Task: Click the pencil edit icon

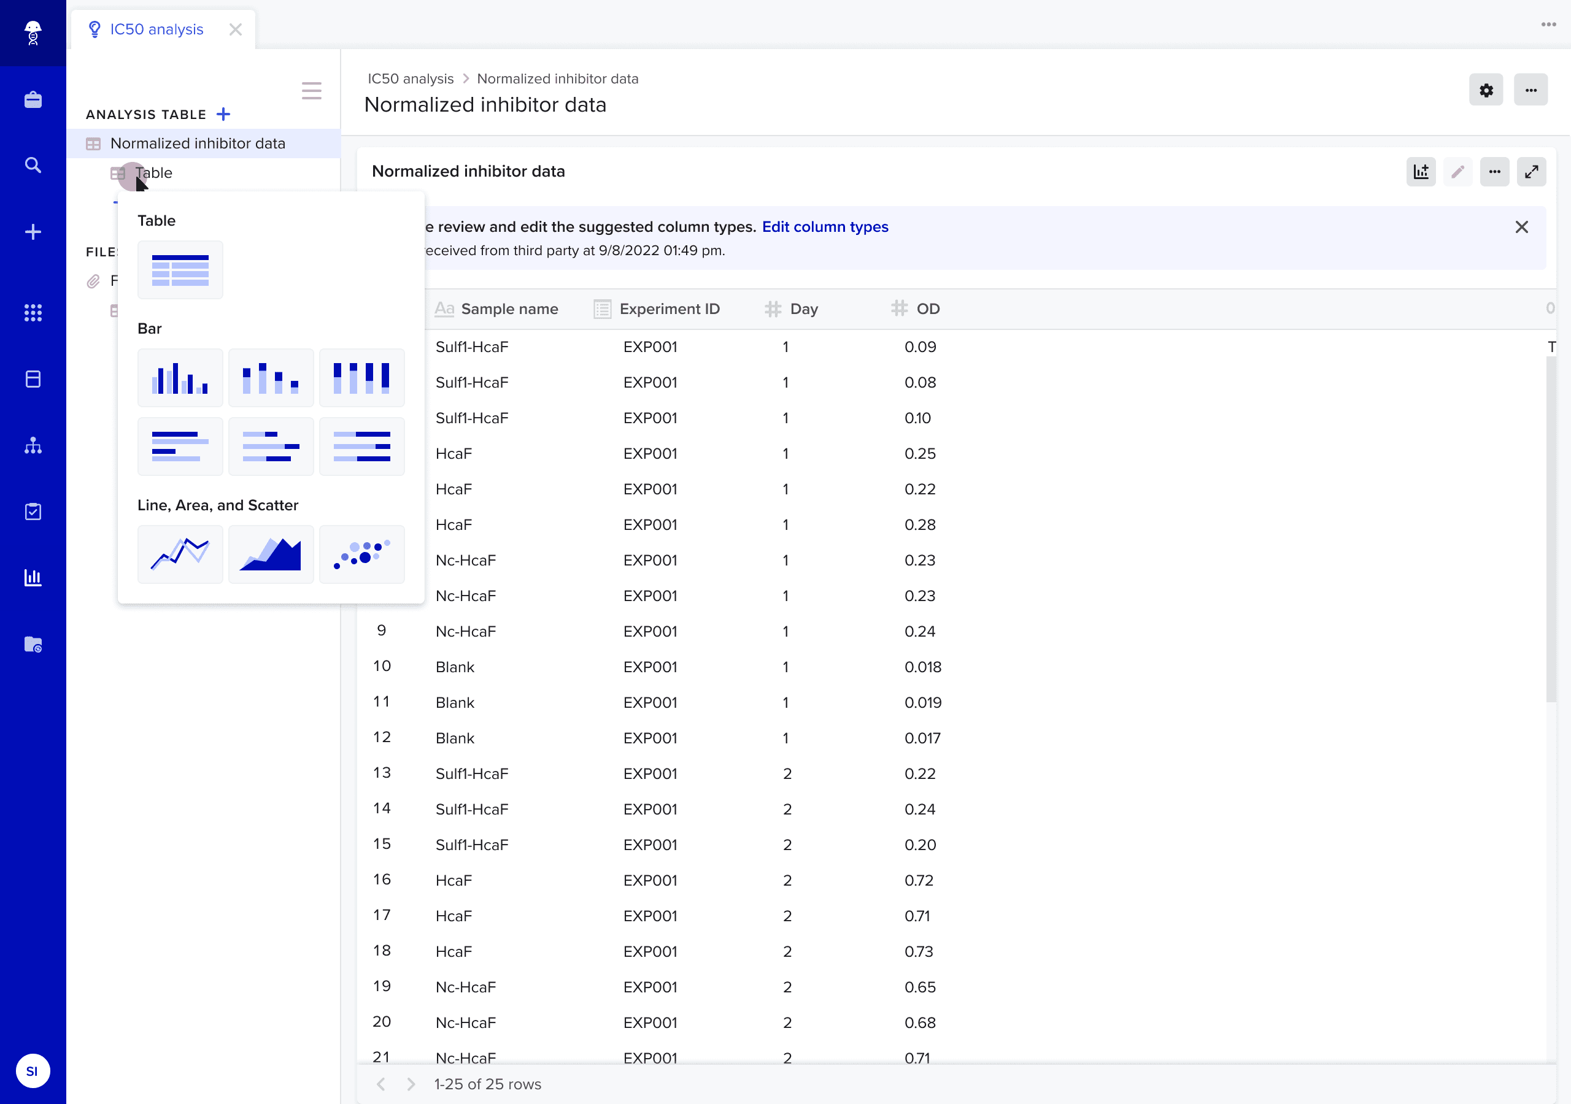Action: point(1457,171)
